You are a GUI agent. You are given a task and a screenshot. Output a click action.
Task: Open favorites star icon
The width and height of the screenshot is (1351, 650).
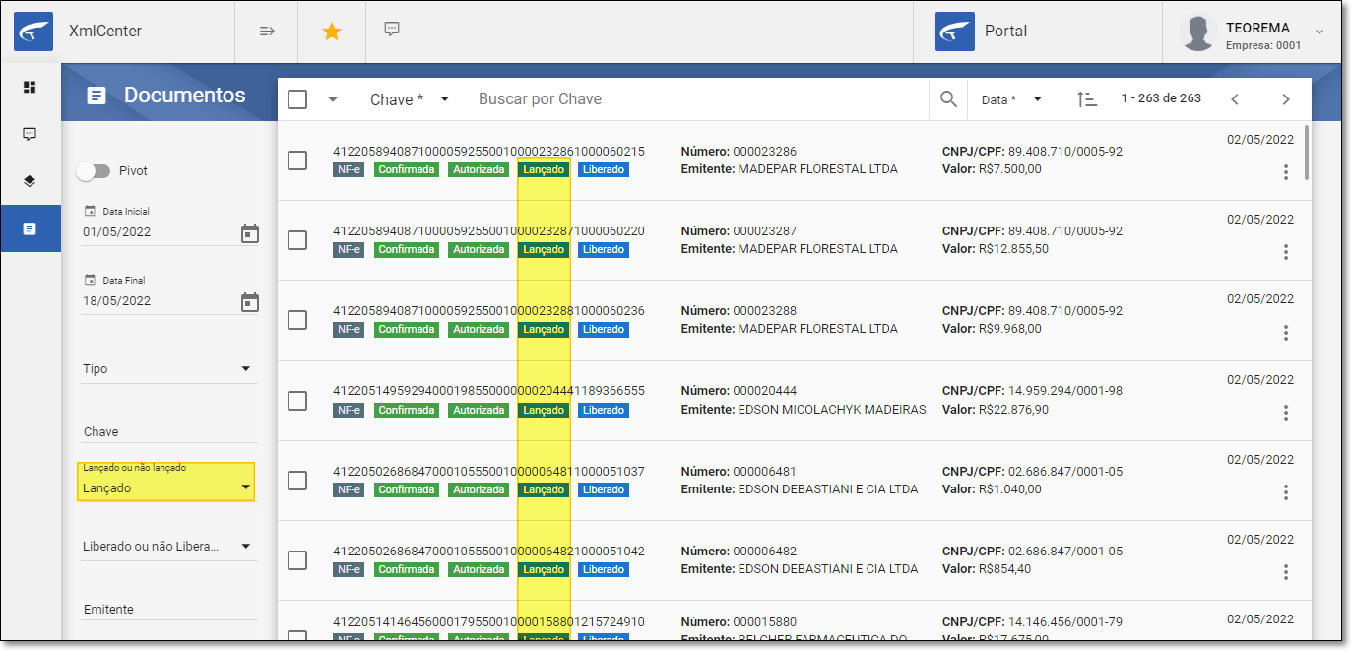pos(332,32)
